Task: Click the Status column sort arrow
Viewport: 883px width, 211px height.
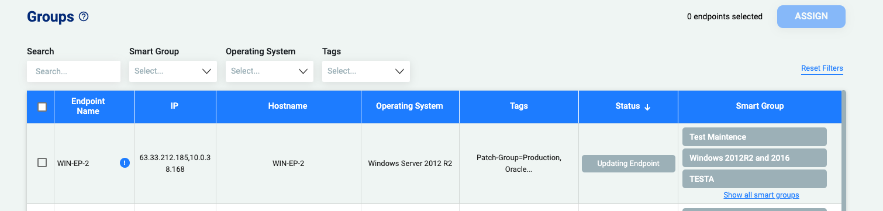Action: click(647, 107)
